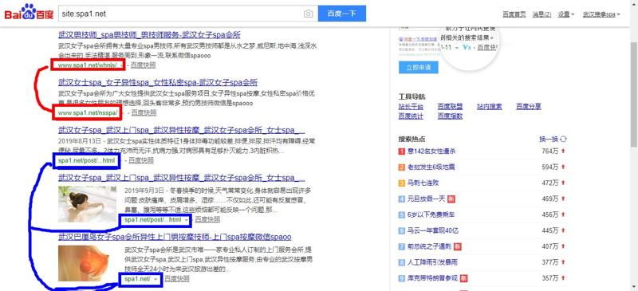Click the 换一换 refresh icon
The image size is (638, 291).
coord(563,140)
